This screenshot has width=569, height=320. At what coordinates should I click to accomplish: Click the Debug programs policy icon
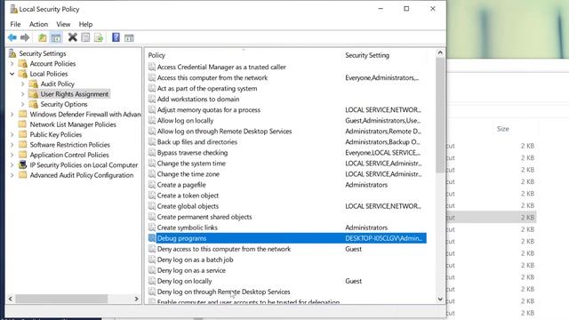(x=152, y=238)
